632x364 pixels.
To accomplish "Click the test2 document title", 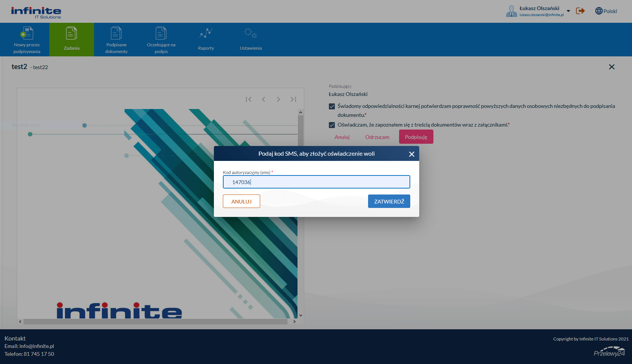I will [x=19, y=67].
